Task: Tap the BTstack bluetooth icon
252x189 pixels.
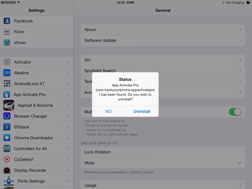Action: click(x=7, y=127)
